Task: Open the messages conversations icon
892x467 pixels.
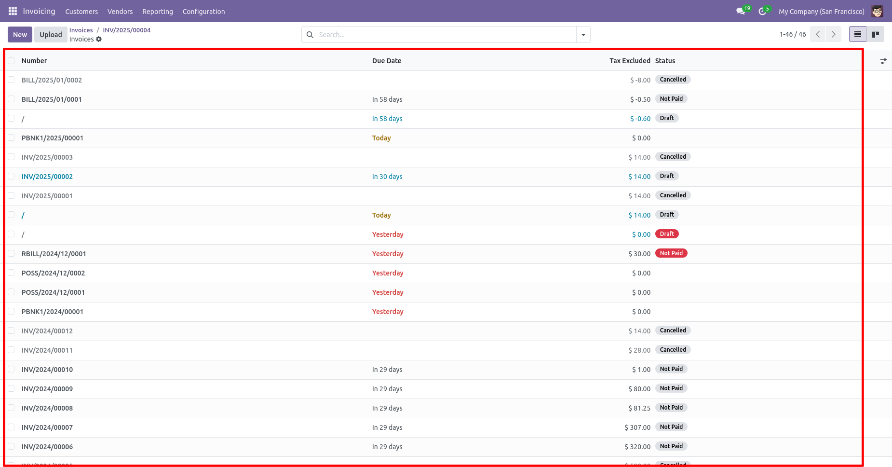Action: pyautogui.click(x=741, y=11)
